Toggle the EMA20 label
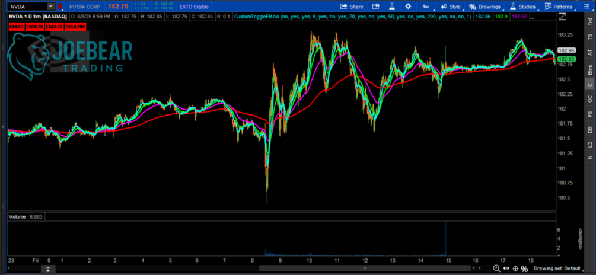Viewport: 596px width, 275px height. 34,27
